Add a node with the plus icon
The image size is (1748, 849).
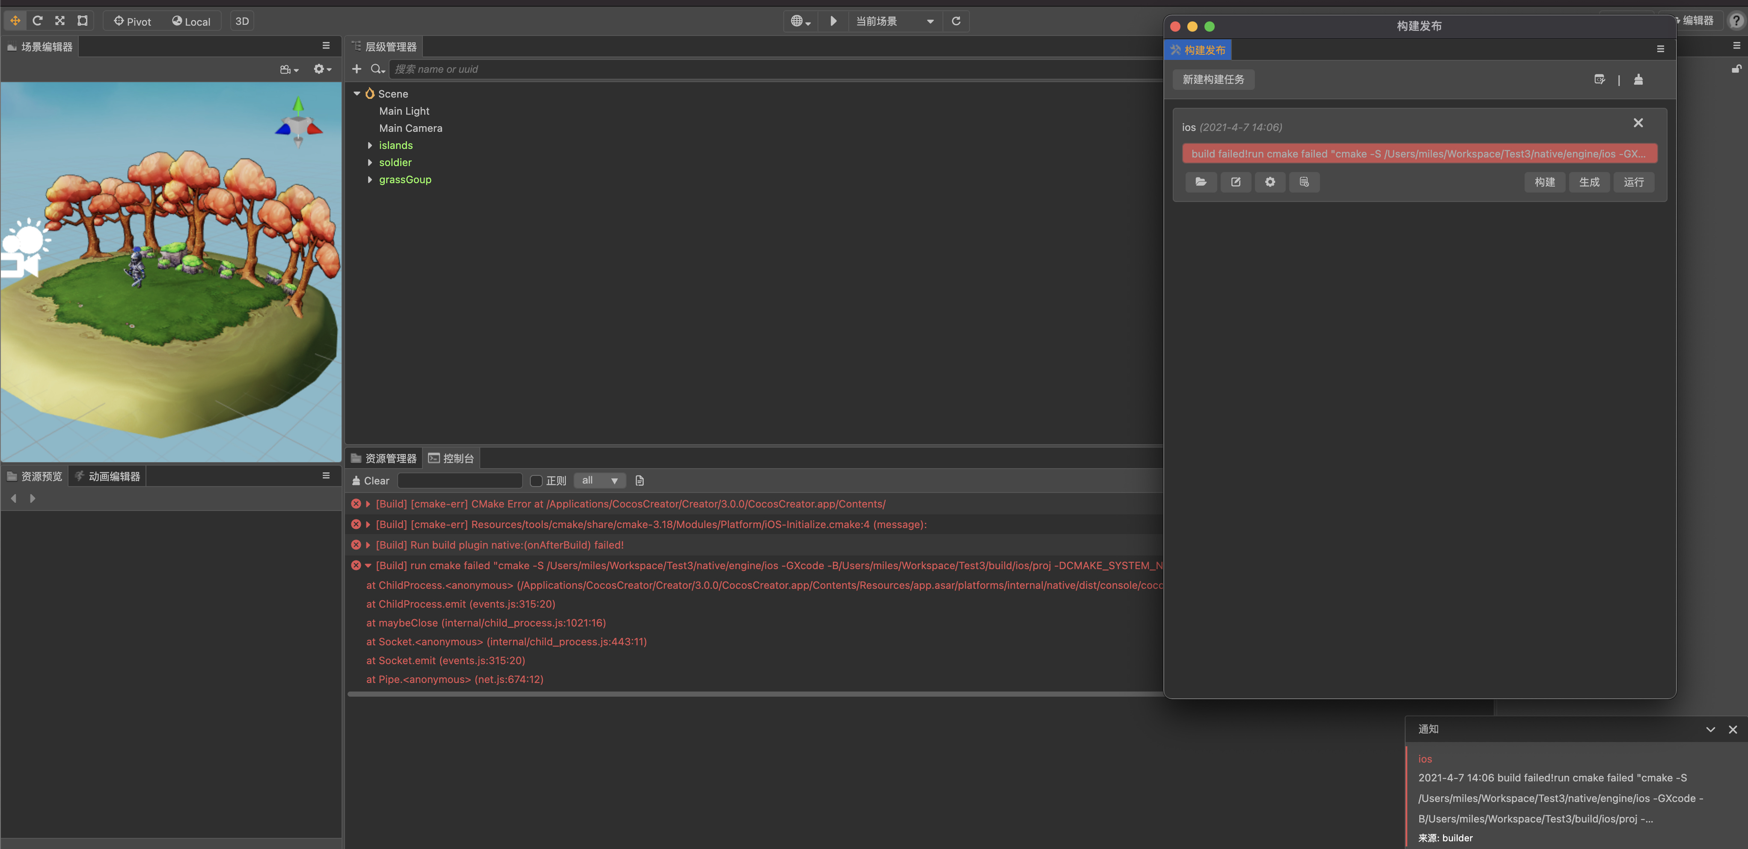coord(356,69)
